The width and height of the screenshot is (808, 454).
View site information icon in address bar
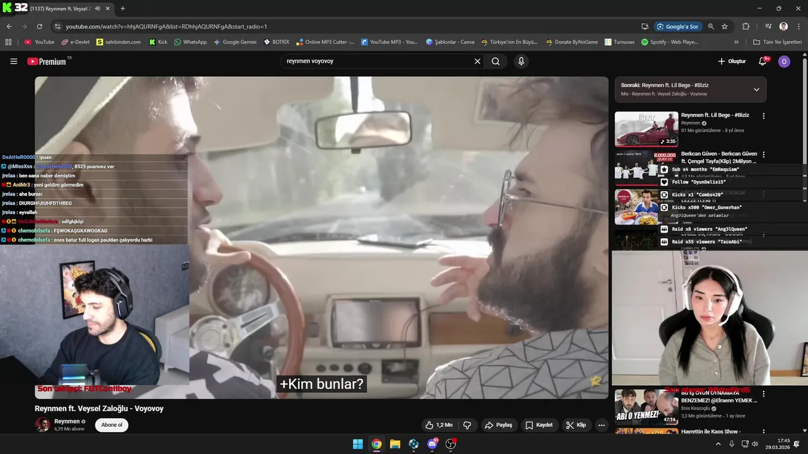[x=57, y=26]
